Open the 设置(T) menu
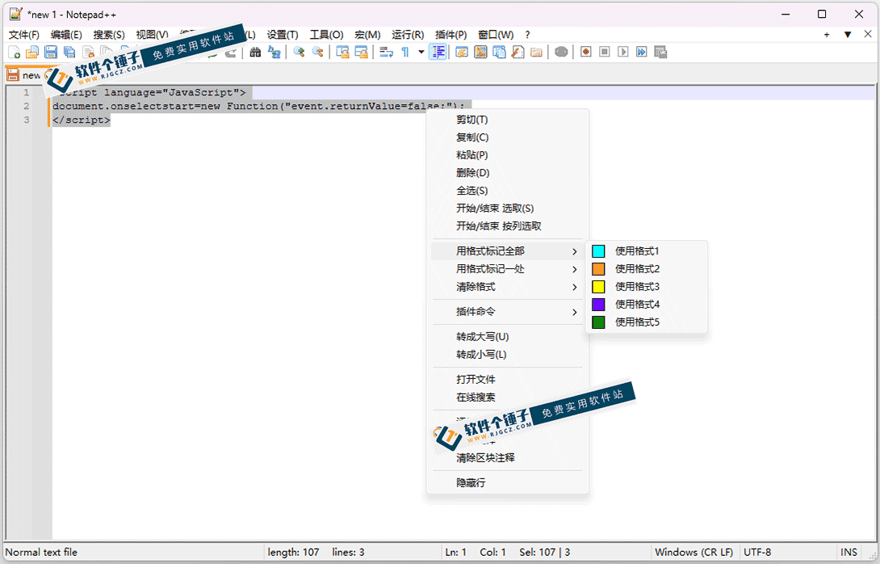The width and height of the screenshot is (880, 564). coord(283,35)
